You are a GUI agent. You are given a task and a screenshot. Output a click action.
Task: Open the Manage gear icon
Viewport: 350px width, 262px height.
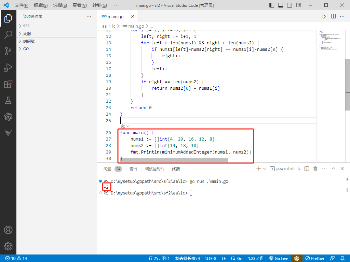pyautogui.click(x=8, y=246)
